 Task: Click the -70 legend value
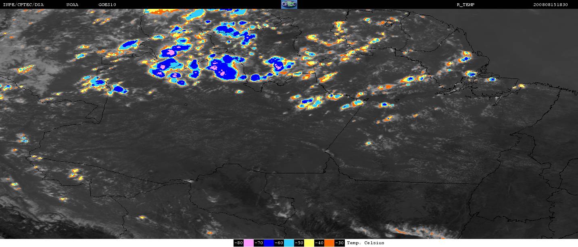(x=259, y=243)
